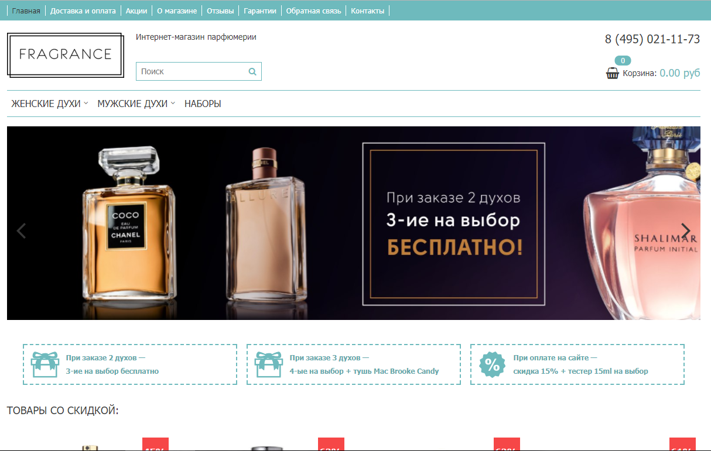This screenshot has width=711, height=451.
Task: Click the cart item count badge
Action: (623, 60)
